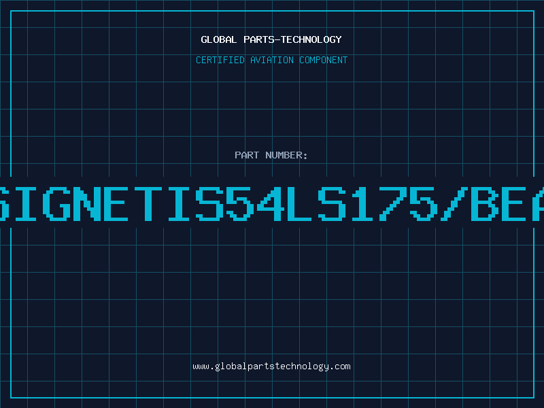Image resolution: width=544 pixels, height=408 pixels.
Task: Click the SIGNETIS54LS175/BEA part number text
Action: point(272,203)
